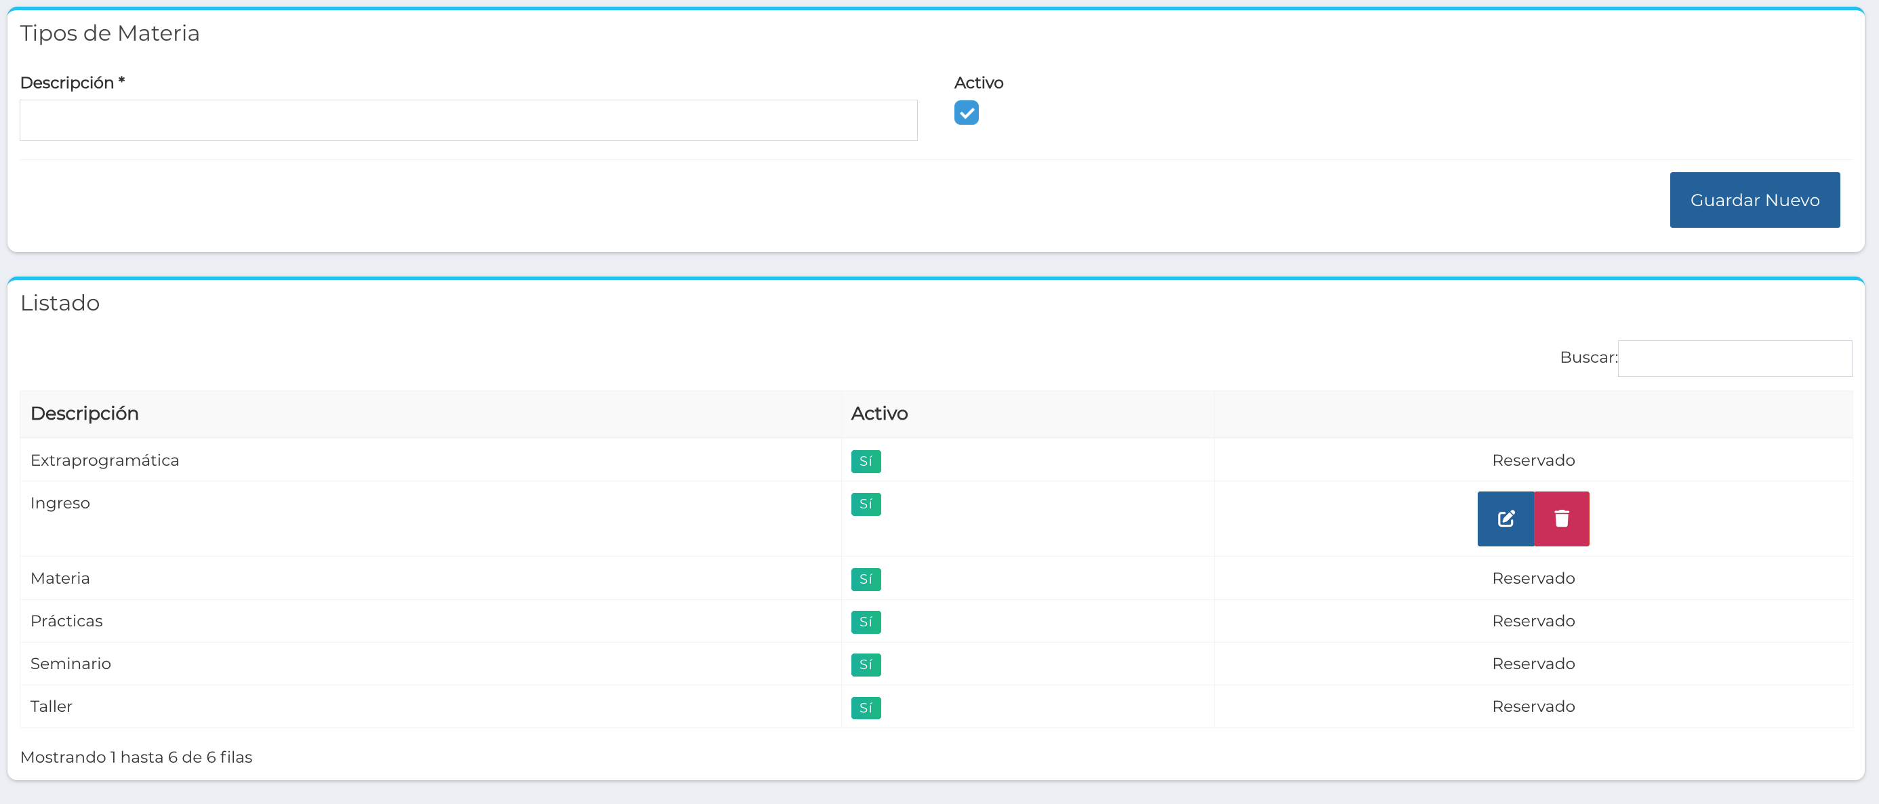Click the Sí badge in Materia row
The width and height of the screenshot is (1879, 804).
[x=865, y=580]
